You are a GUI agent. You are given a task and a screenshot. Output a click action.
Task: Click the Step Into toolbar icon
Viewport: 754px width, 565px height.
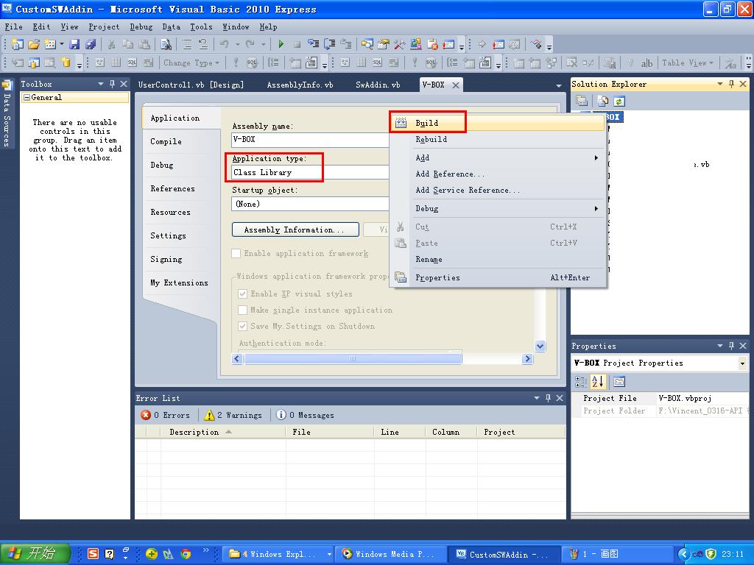(314, 45)
